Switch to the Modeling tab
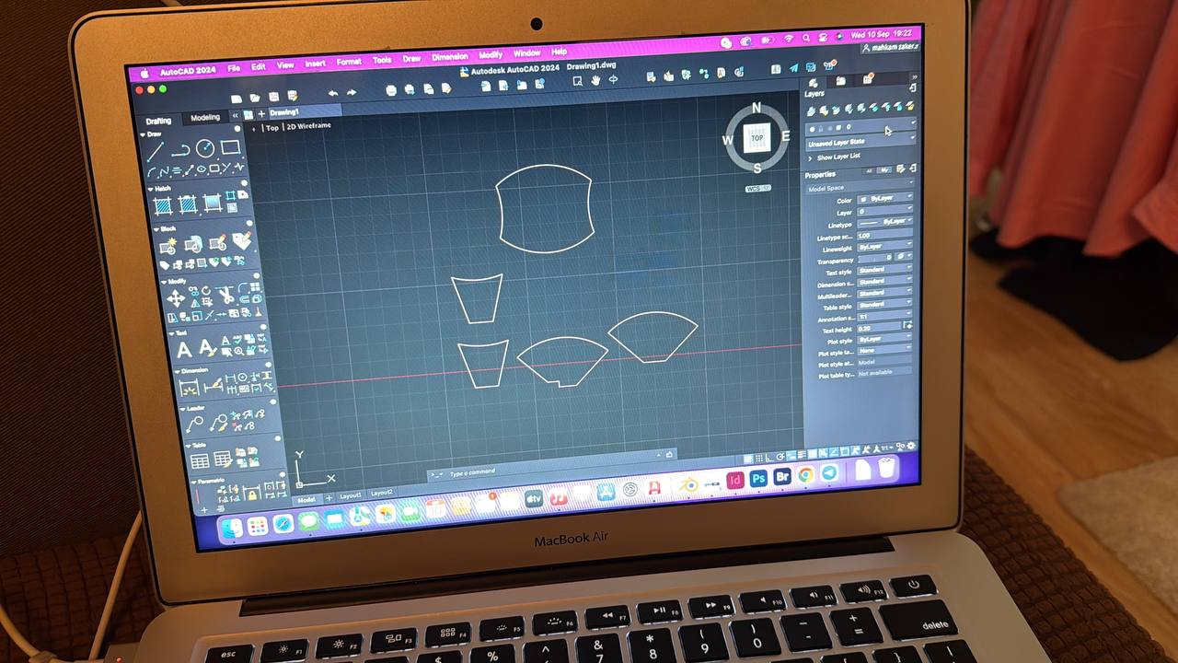This screenshot has height=663, width=1178. 204,118
